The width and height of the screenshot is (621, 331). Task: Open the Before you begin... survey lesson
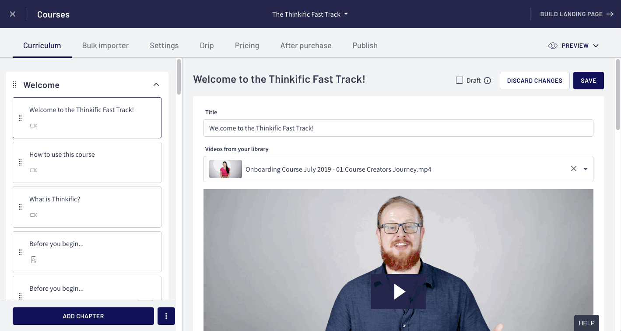pyautogui.click(x=87, y=252)
